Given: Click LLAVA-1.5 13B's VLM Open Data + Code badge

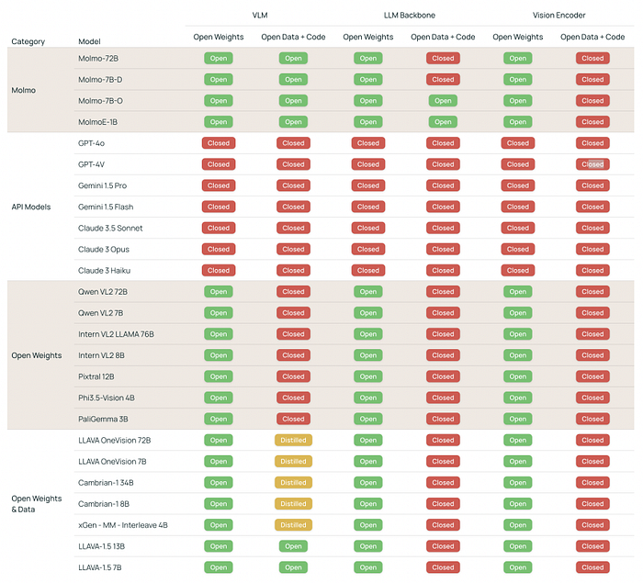Looking at the screenshot, I should tap(293, 546).
